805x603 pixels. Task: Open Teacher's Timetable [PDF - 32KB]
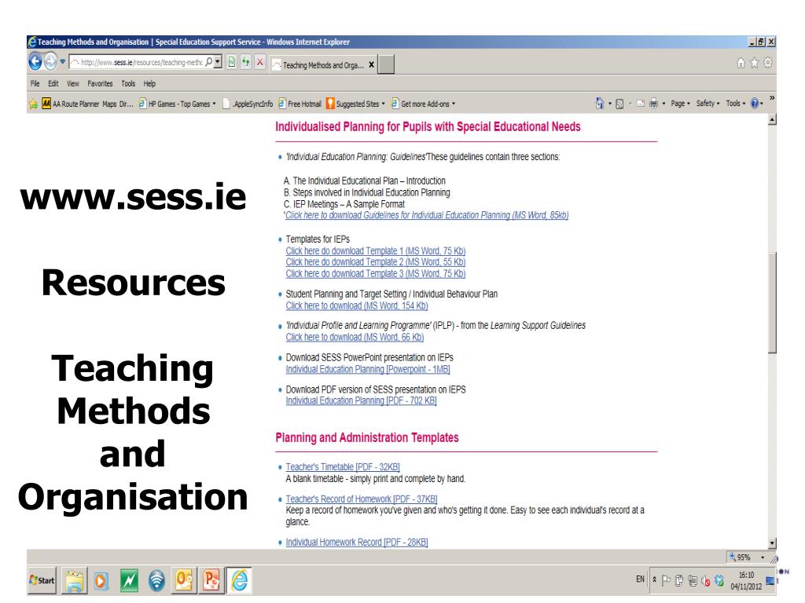[343, 467]
